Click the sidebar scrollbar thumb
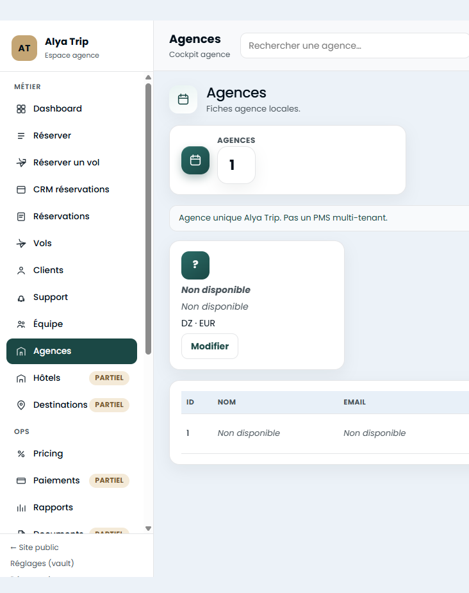The image size is (469, 593). pyautogui.click(x=148, y=219)
